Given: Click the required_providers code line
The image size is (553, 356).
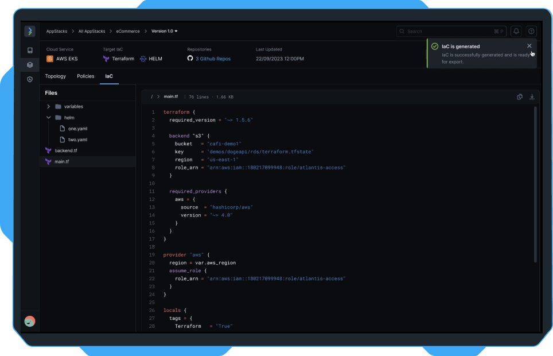Looking at the screenshot, I should [198, 191].
